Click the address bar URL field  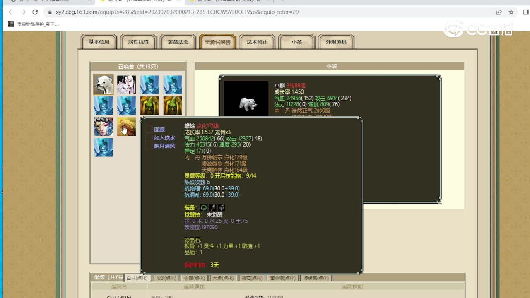point(269,12)
